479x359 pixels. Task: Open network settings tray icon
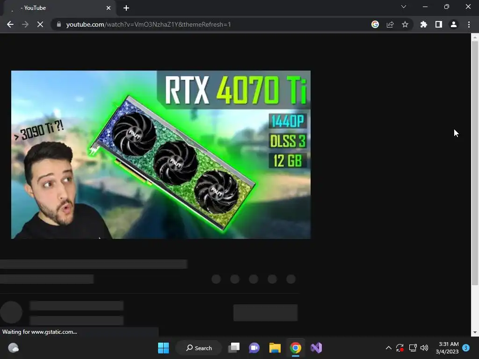point(413,348)
